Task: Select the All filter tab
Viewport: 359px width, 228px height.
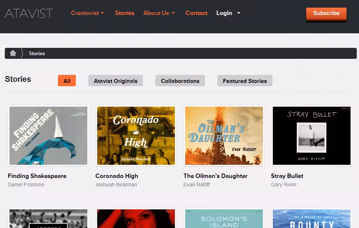Action: 67,81
